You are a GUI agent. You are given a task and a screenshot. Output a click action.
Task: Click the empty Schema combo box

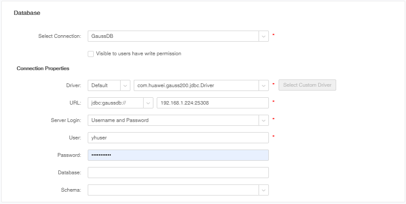coord(173,190)
